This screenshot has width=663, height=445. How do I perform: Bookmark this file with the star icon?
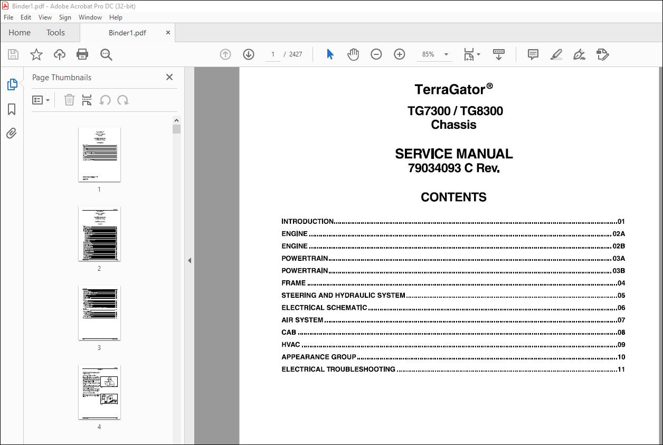point(36,54)
